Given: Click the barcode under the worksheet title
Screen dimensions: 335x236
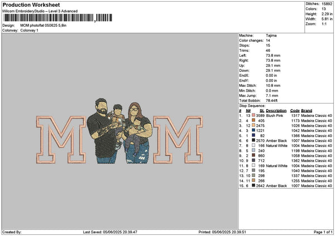Looking at the screenshot, I should [58, 18].
